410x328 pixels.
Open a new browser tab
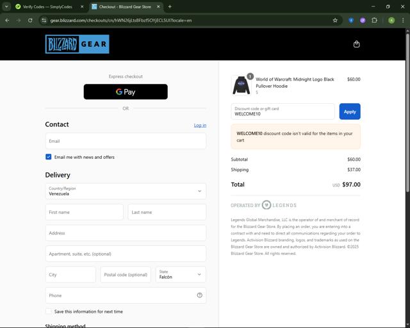tap(170, 7)
